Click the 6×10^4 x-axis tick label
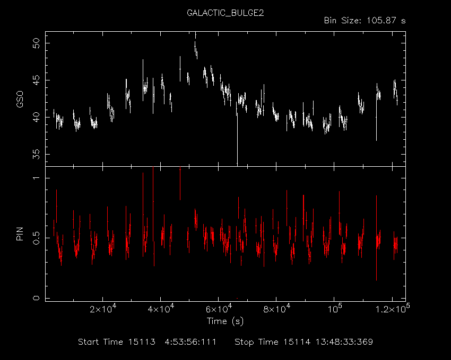 point(218,309)
